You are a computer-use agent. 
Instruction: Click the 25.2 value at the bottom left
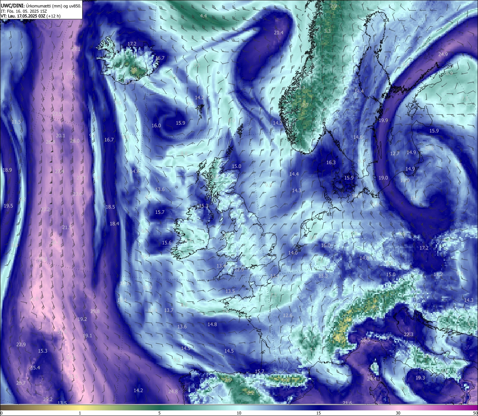(48, 399)
